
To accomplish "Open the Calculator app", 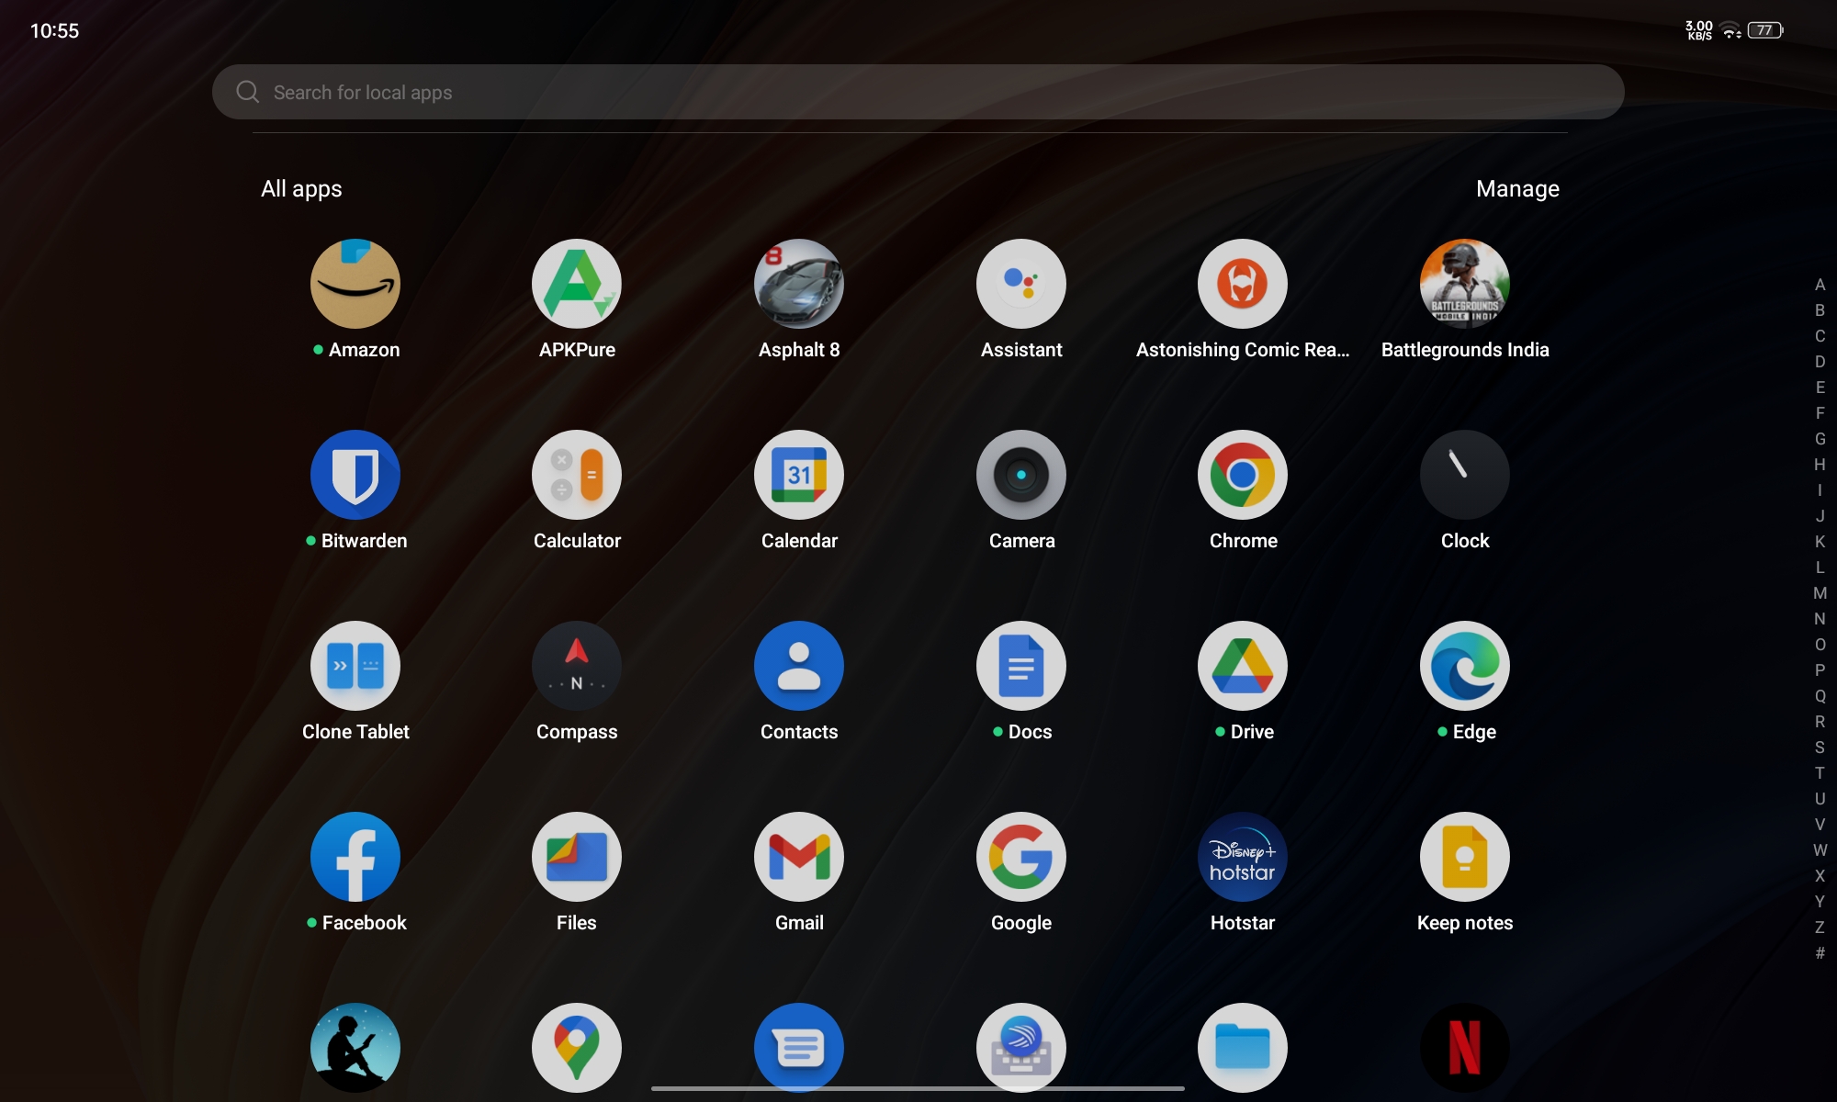I will [x=577, y=475].
